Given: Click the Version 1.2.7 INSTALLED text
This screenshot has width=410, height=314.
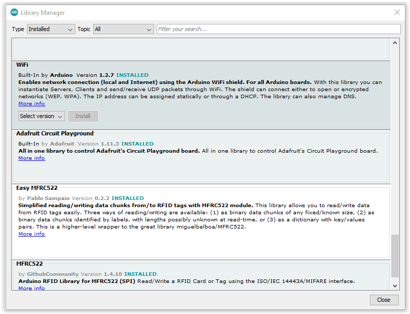Looking at the screenshot, I should tap(112, 75).
